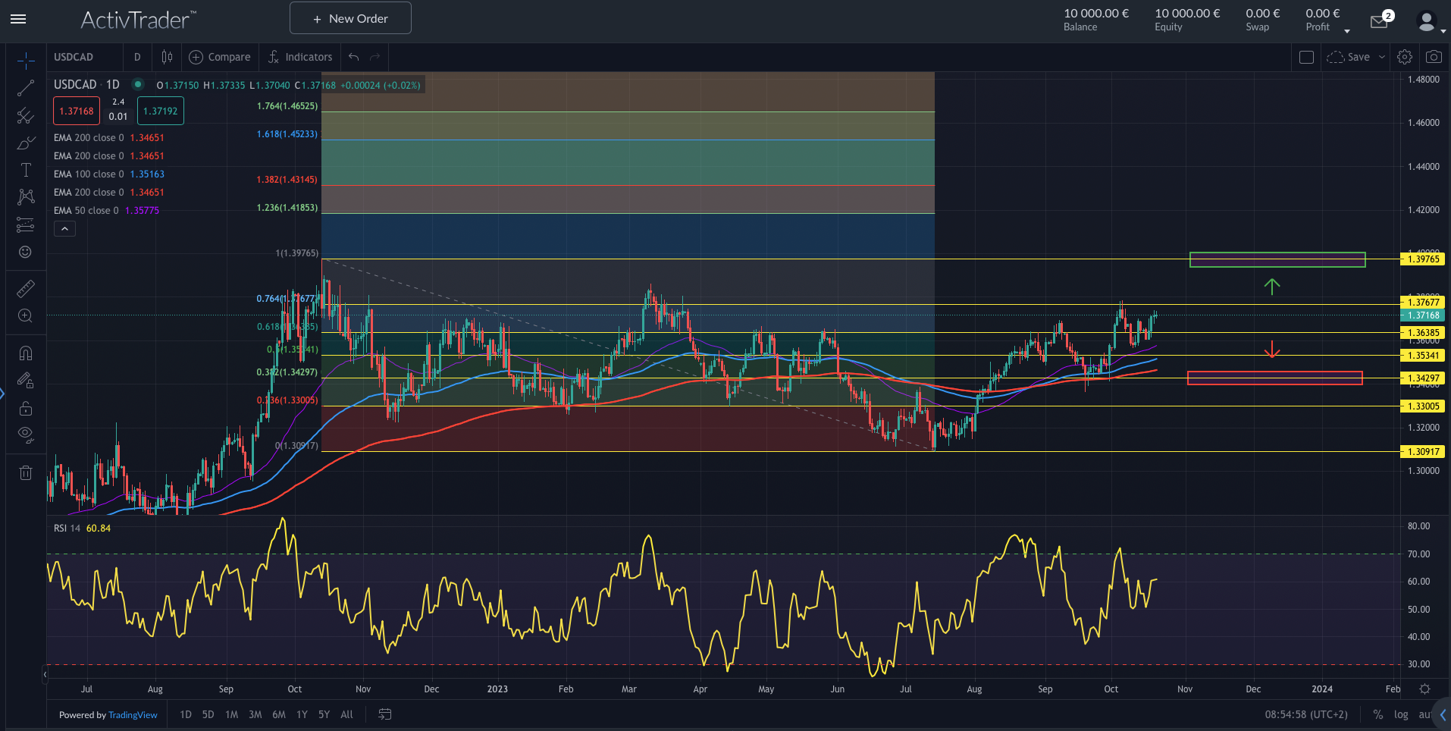Open the D interval dropdown
The height and width of the screenshot is (731, 1451).
click(x=137, y=57)
